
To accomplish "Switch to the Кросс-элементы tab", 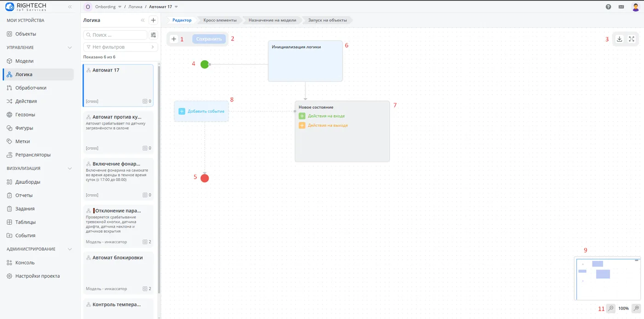I will tap(220, 20).
